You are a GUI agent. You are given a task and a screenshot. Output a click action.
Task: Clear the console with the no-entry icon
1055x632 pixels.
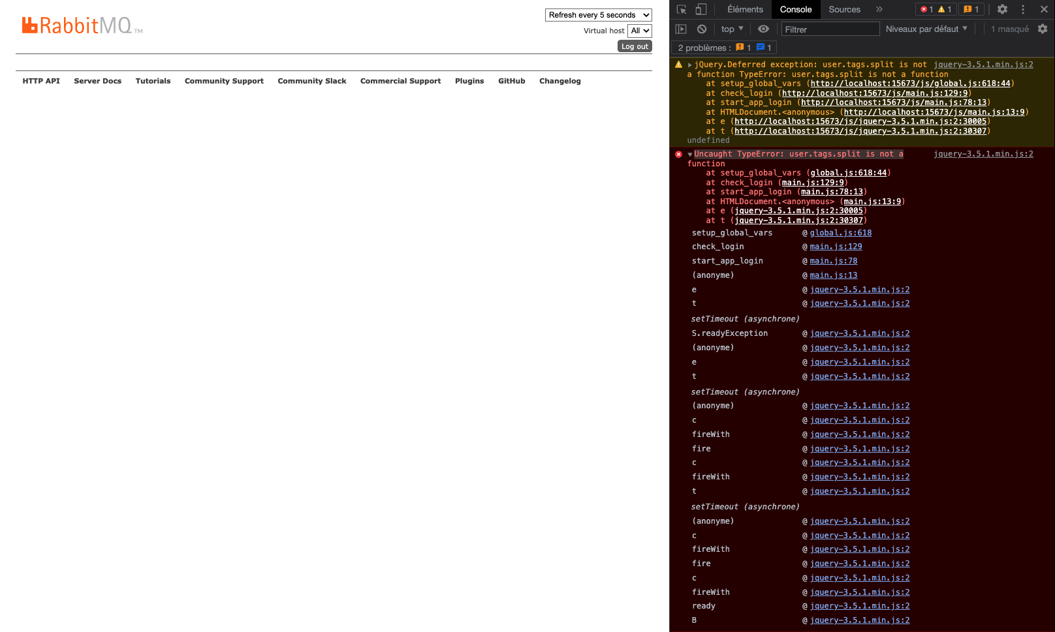tap(701, 29)
